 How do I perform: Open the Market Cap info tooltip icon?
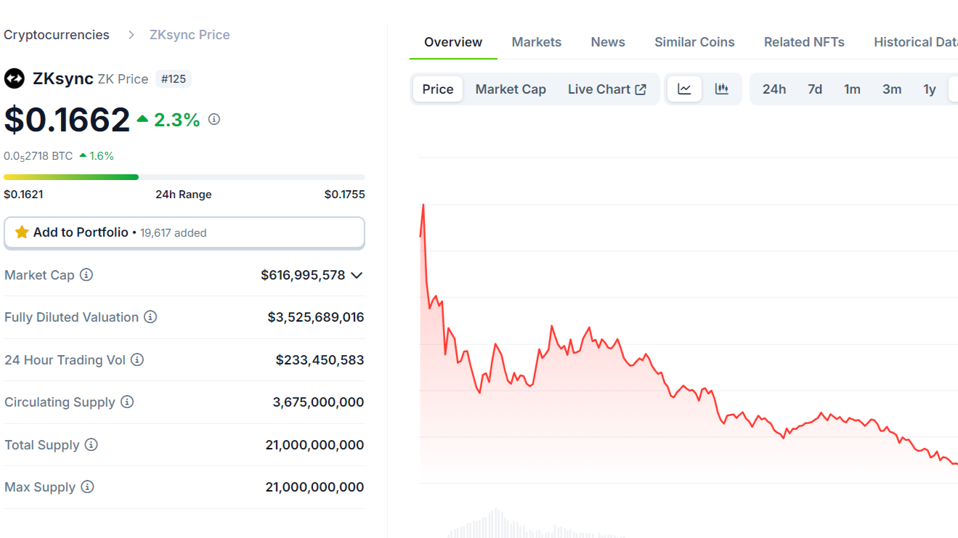86,275
